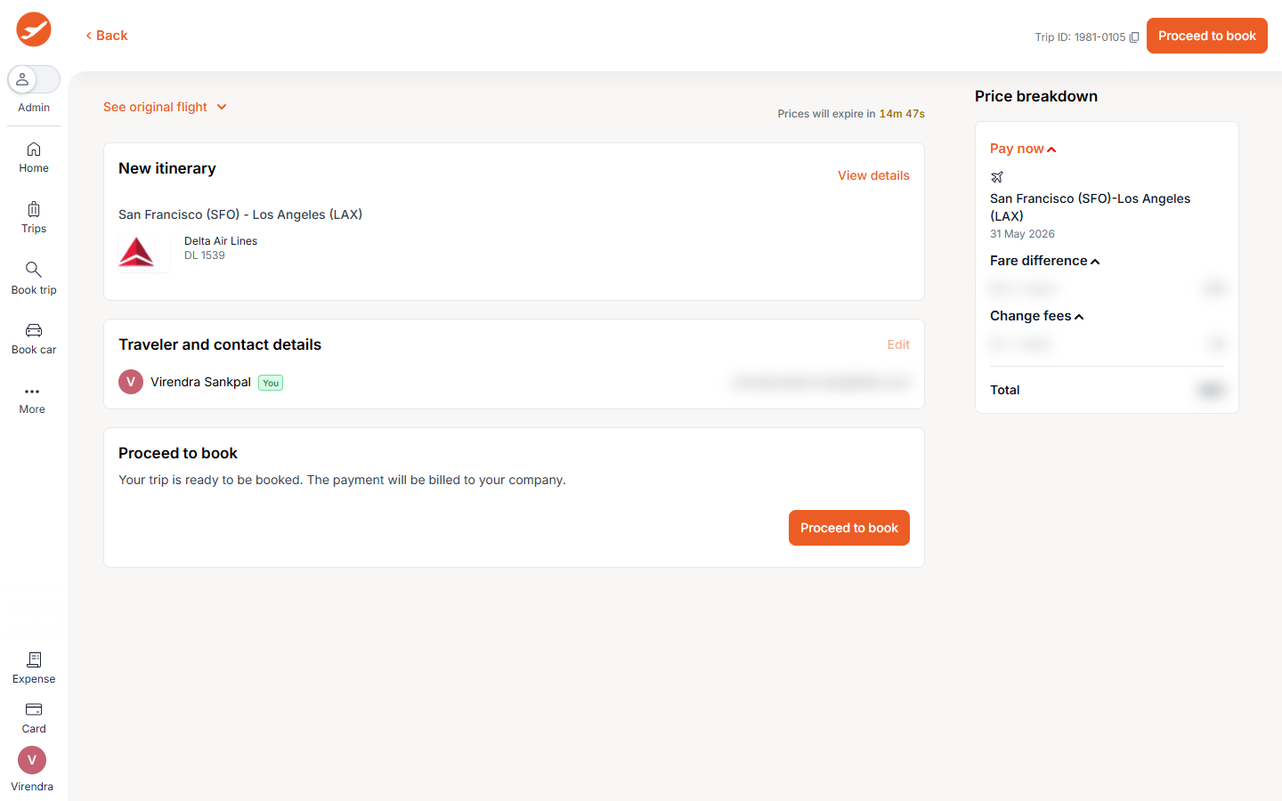Edit traveler and contact details
This screenshot has width=1282, height=801.
(897, 344)
